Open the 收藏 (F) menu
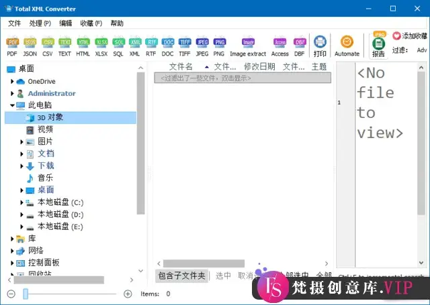This screenshot has width=430, height=305. [91, 23]
